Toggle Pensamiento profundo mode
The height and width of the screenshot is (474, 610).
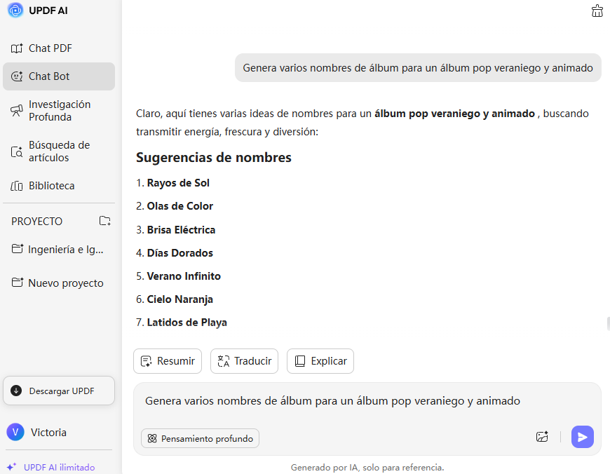tap(200, 438)
